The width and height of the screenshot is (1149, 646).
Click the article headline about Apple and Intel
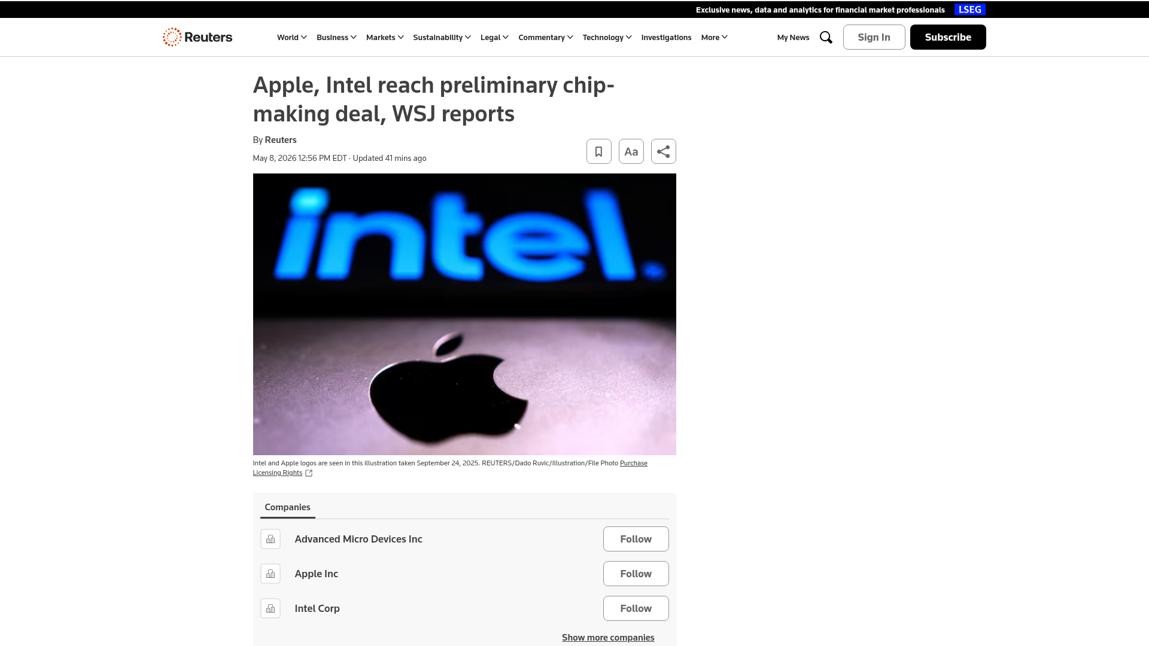[434, 99]
